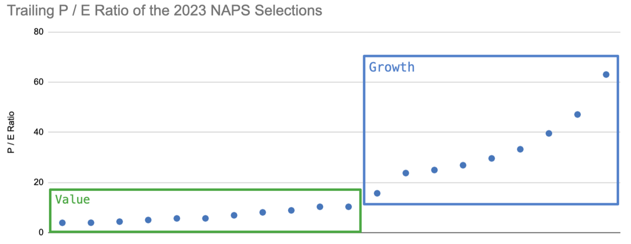Click the 80 y-axis tick label
The image size is (631, 244).
(39, 32)
